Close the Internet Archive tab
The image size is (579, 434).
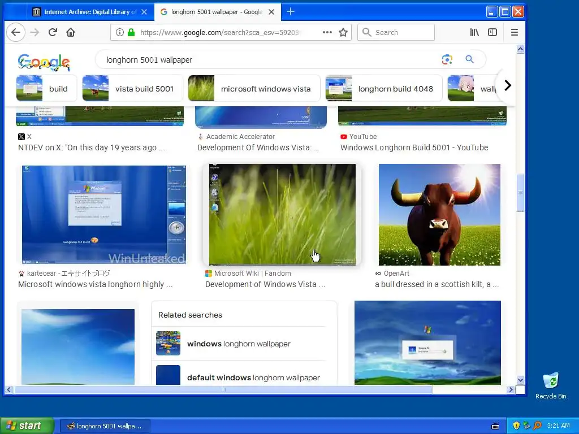pyautogui.click(x=144, y=12)
